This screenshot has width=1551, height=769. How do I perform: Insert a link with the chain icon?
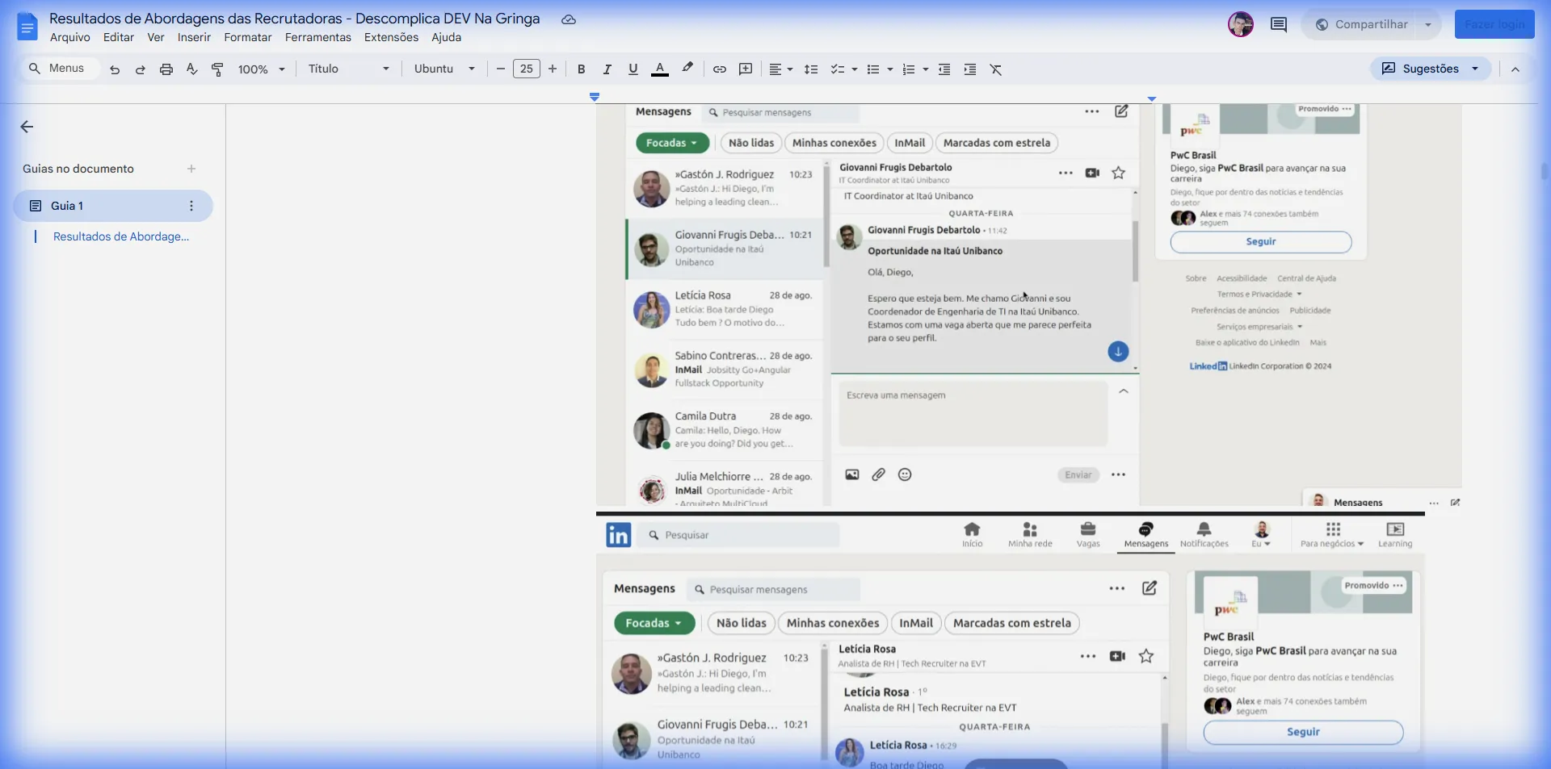click(x=720, y=69)
